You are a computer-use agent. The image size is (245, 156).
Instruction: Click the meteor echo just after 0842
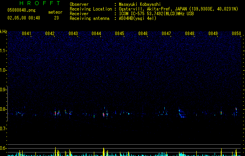point(55,113)
